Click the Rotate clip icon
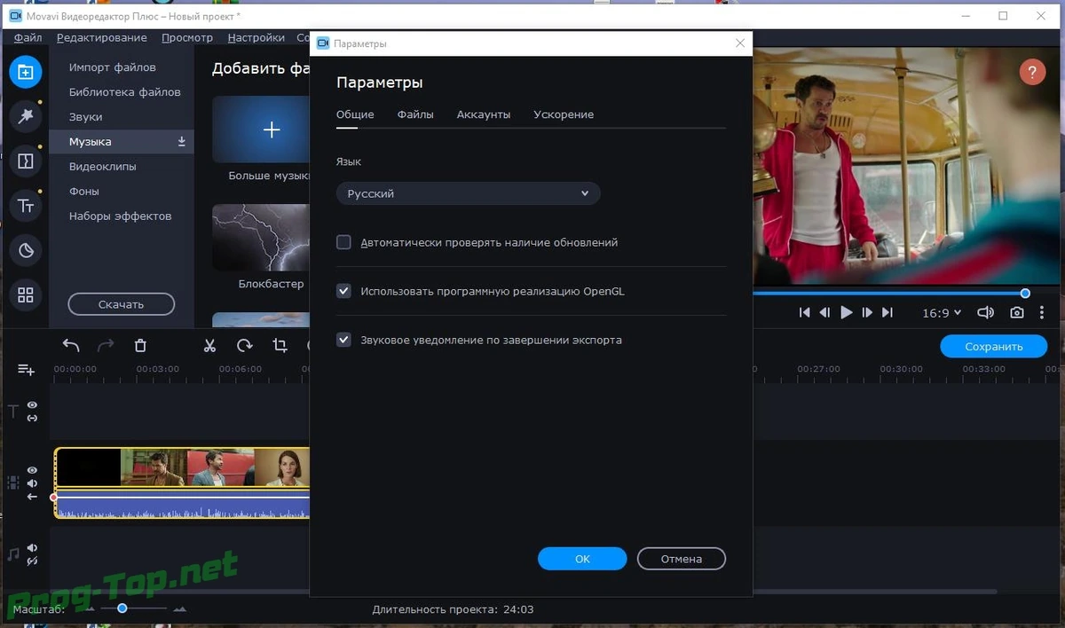Viewport: 1065px width, 628px height. (x=244, y=346)
